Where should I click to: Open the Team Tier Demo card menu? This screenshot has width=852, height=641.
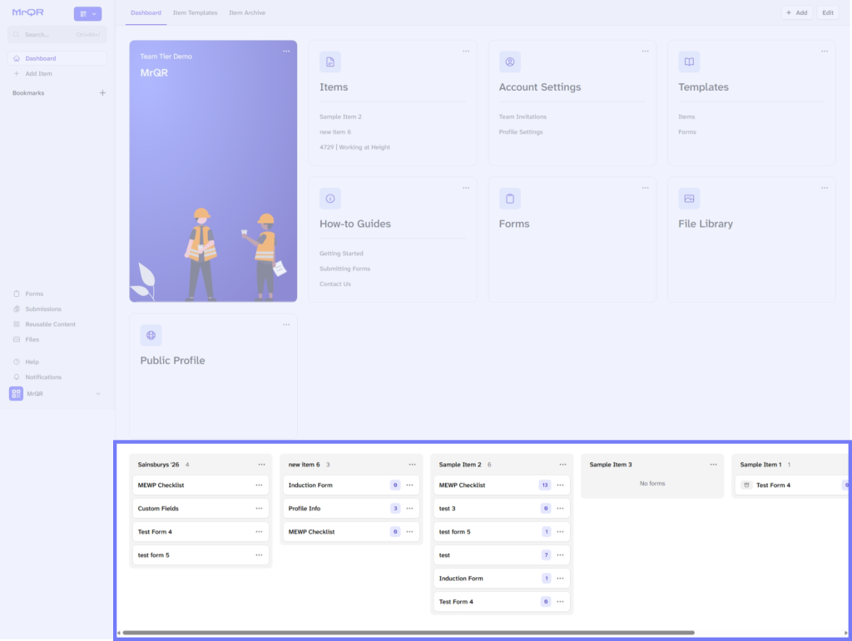point(286,51)
